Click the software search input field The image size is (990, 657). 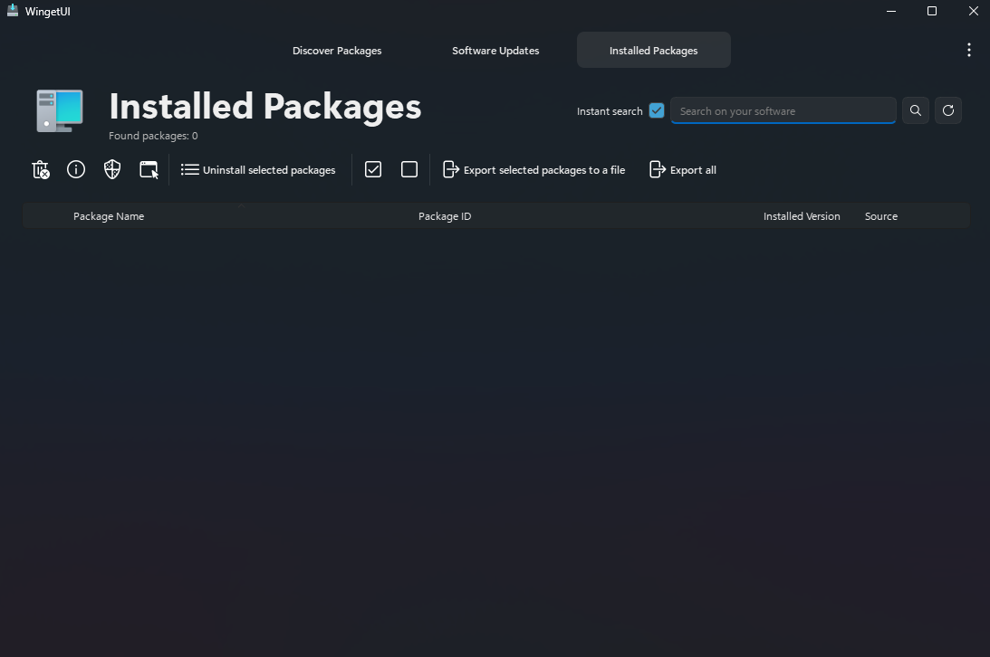783,109
